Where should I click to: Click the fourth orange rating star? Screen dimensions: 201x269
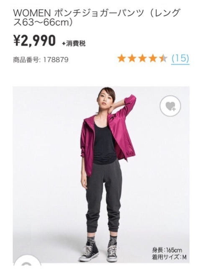tap(152, 58)
